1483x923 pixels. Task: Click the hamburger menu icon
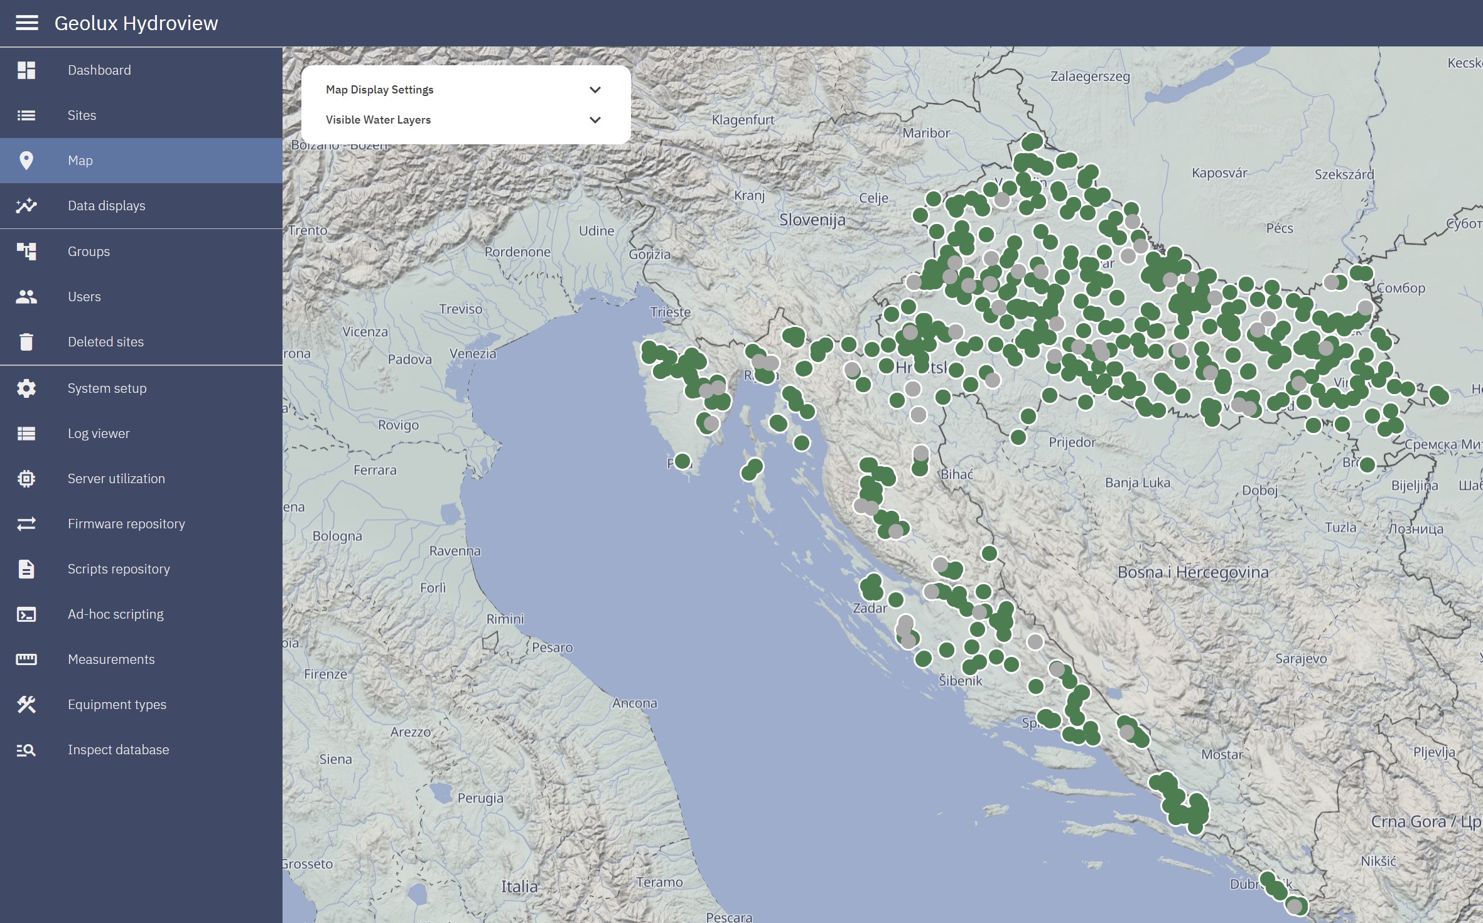pyautogui.click(x=26, y=23)
